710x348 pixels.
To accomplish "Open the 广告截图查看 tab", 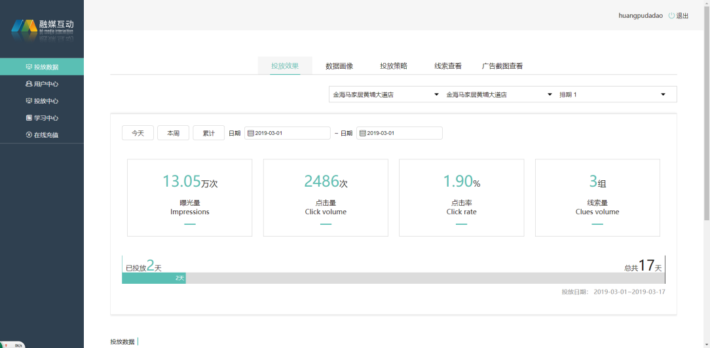I will tap(502, 66).
